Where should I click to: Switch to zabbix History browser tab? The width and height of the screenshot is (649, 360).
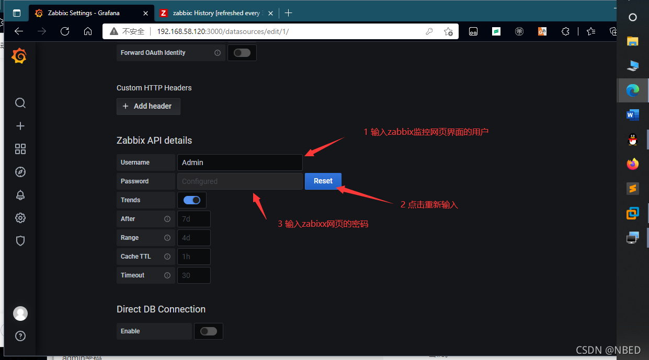[x=216, y=13]
